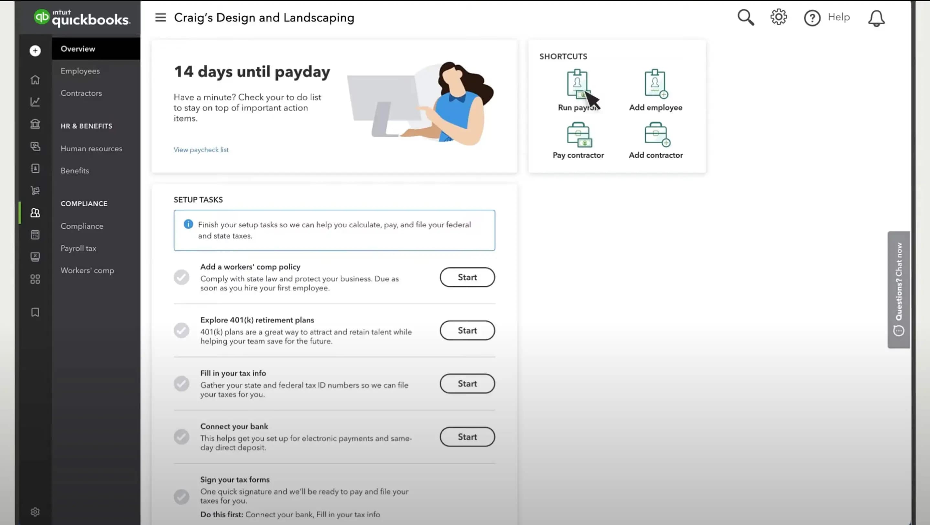Start the Explore 401(k) retirement plans task
The image size is (930, 525).
tap(467, 330)
